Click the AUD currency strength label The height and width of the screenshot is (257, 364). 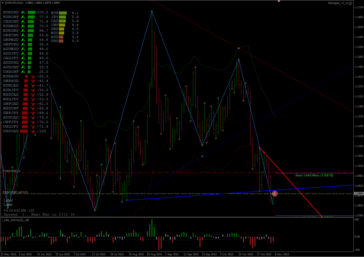55,37
